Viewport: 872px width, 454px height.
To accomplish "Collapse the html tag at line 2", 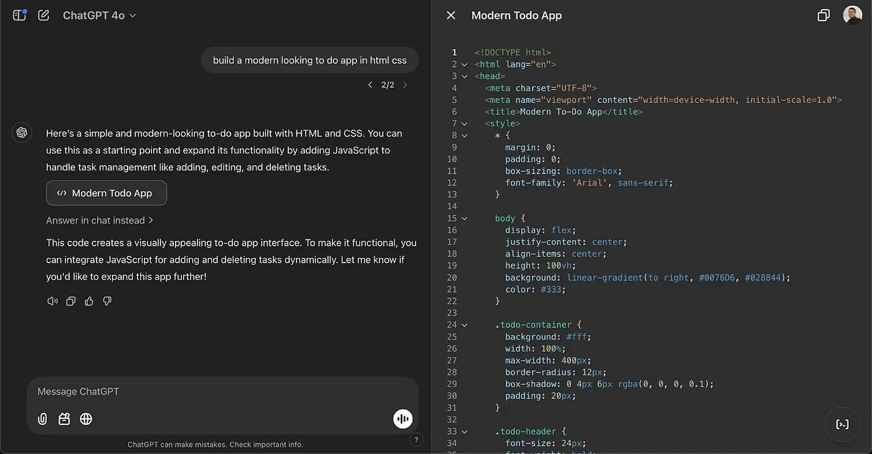I will point(464,64).
